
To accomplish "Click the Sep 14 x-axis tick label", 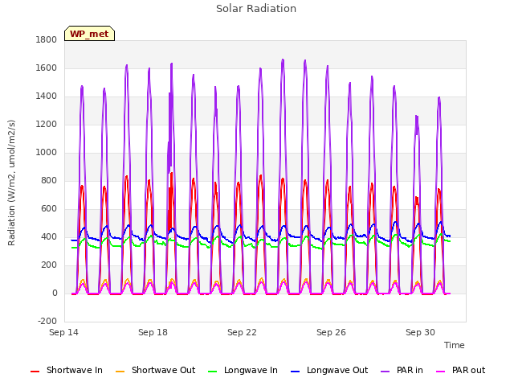I will [63, 332].
